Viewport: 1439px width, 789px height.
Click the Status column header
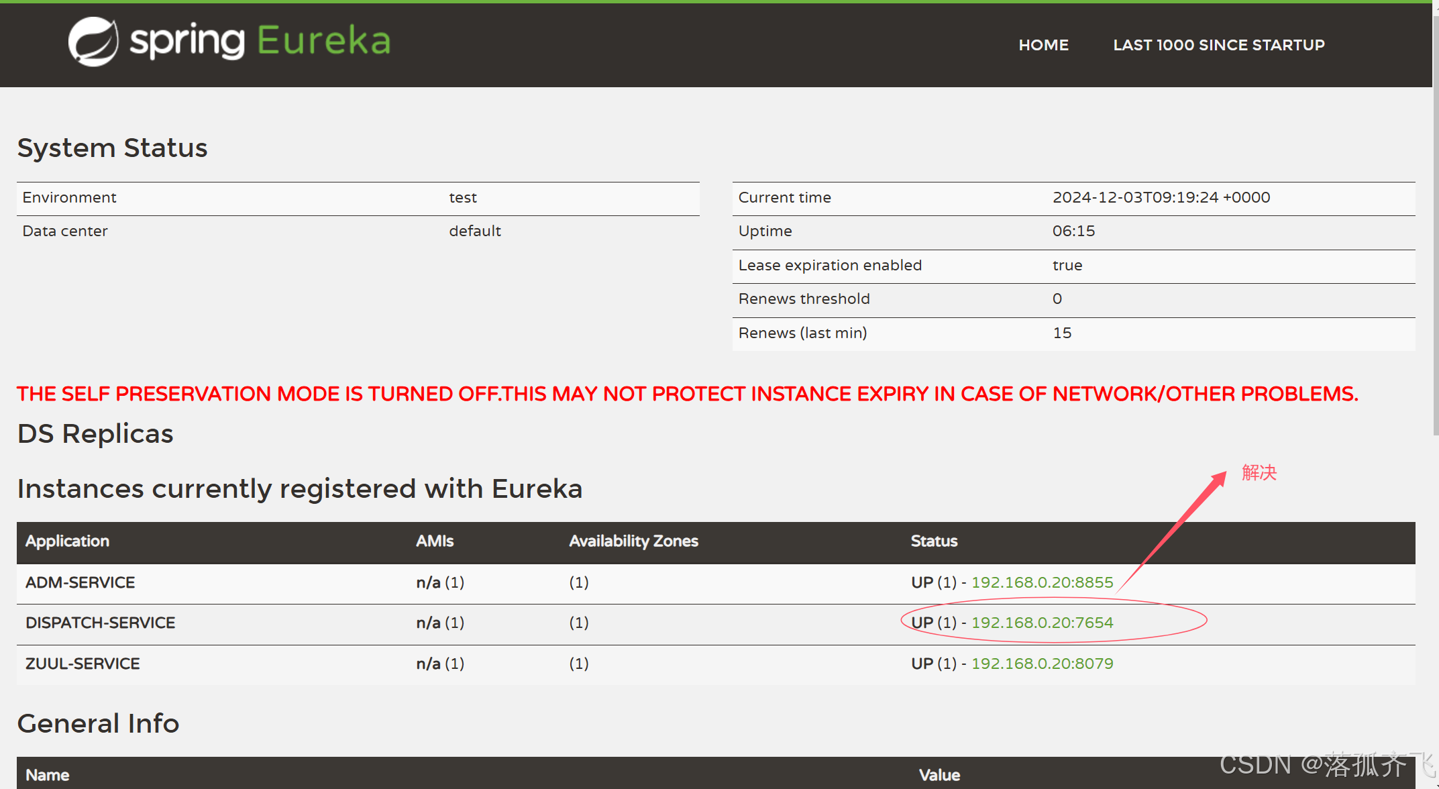(x=934, y=541)
